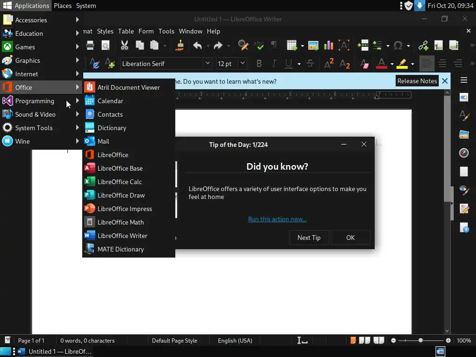Expand the underline style dropdown arrow
Screen dimensions: 476x357
pyautogui.click(x=299, y=64)
